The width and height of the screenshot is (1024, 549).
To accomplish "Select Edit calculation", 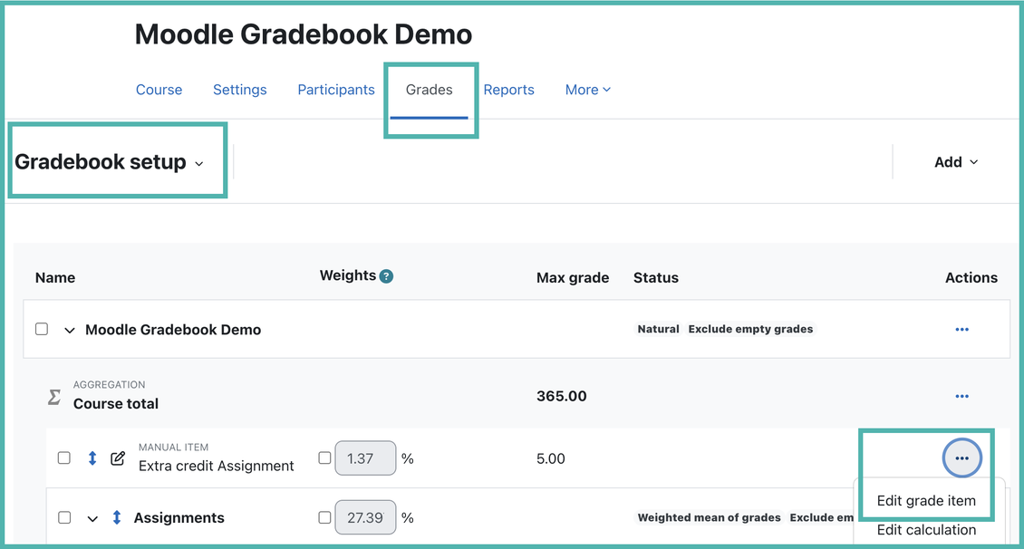I will (x=925, y=530).
